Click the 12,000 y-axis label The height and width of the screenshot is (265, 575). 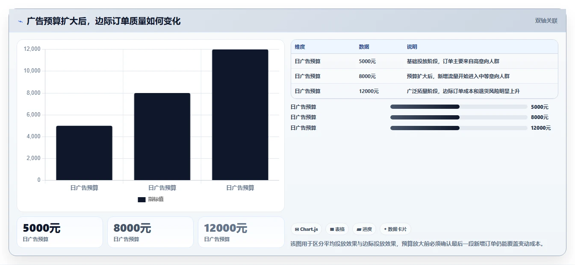click(x=32, y=49)
